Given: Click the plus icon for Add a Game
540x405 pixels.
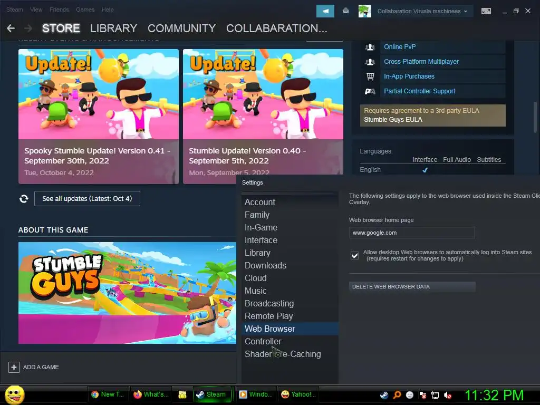Looking at the screenshot, I should pos(14,367).
